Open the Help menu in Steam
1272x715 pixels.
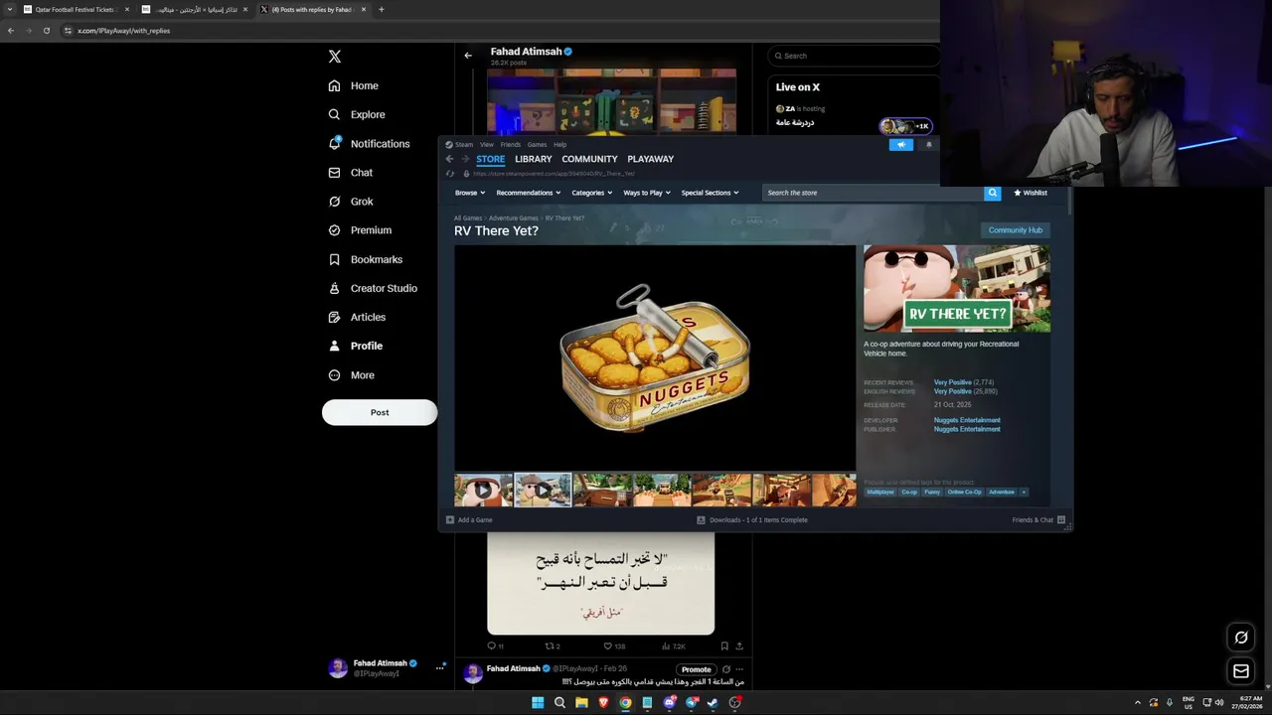(x=560, y=145)
